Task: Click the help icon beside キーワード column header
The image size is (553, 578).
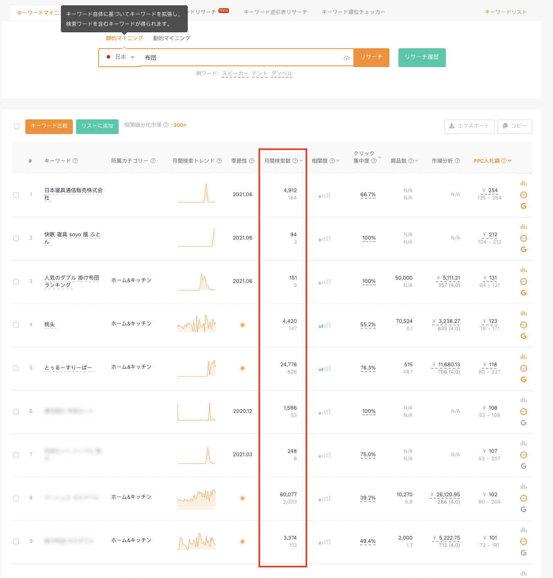Action: click(x=75, y=161)
